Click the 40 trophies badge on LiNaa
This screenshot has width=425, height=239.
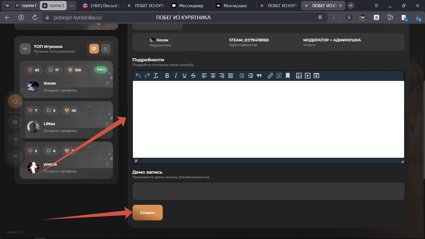coord(70,110)
